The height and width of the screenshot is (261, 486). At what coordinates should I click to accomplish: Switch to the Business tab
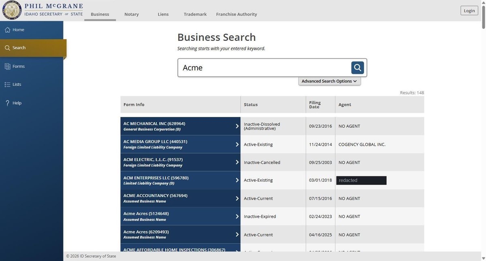[x=100, y=14]
